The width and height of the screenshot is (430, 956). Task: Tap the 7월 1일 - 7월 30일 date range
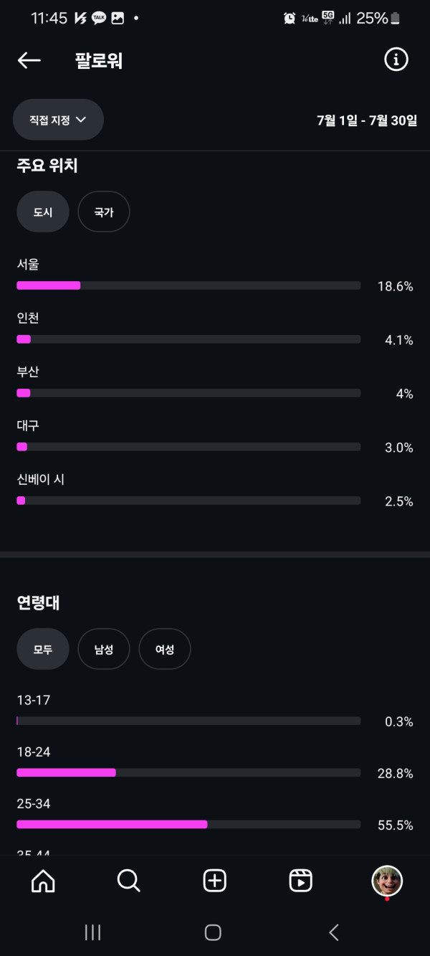coord(366,120)
